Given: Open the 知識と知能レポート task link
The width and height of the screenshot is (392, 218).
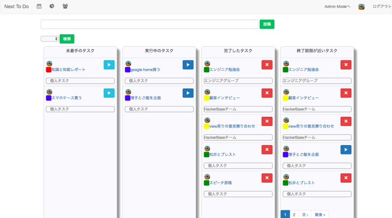Looking at the screenshot, I should coord(69,70).
